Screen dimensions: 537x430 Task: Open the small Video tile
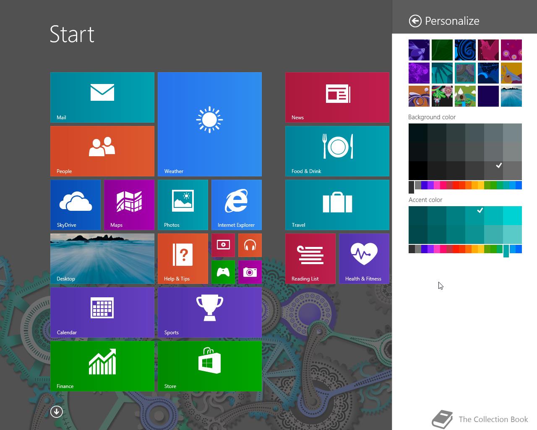click(223, 245)
